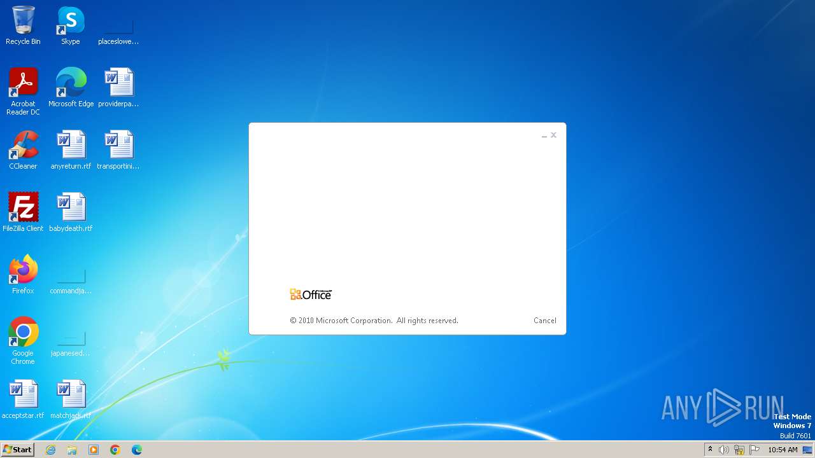Open Windows Explorer folder in taskbar
Image resolution: width=815 pixels, height=458 pixels.
coord(72,450)
